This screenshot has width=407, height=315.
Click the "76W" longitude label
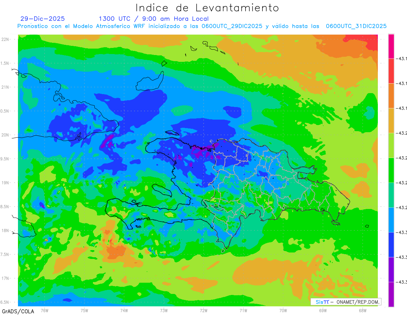pos(44,310)
